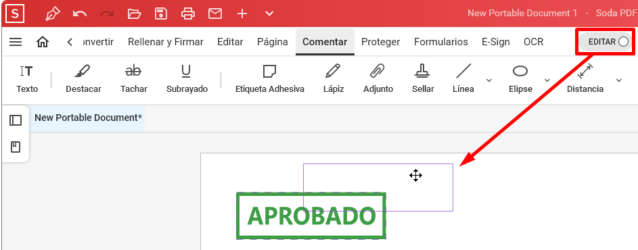Viewport: 638px width, 250px height.
Task: Click the Soda PDF logo icon
Action: (15, 14)
